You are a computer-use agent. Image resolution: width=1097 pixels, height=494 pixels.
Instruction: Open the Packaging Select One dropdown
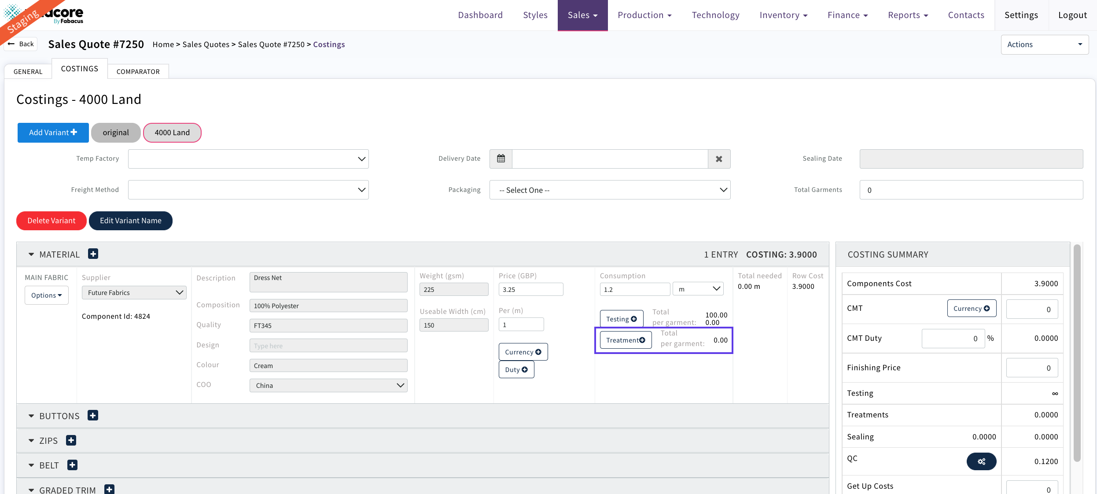tap(610, 190)
